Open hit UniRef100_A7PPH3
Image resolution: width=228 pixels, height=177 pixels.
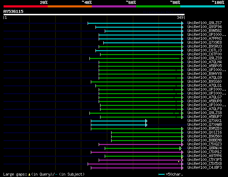point(204,39)
